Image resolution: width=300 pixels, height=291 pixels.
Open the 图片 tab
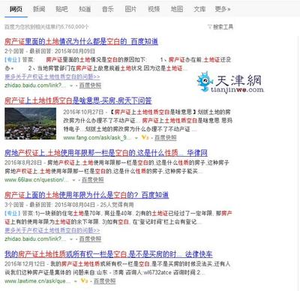pos(130,9)
